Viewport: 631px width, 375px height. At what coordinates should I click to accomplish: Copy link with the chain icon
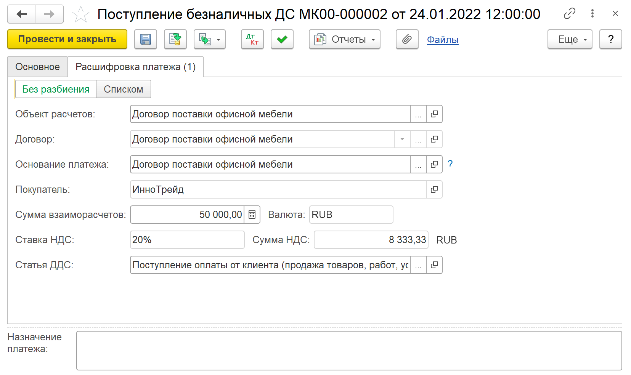tap(569, 14)
